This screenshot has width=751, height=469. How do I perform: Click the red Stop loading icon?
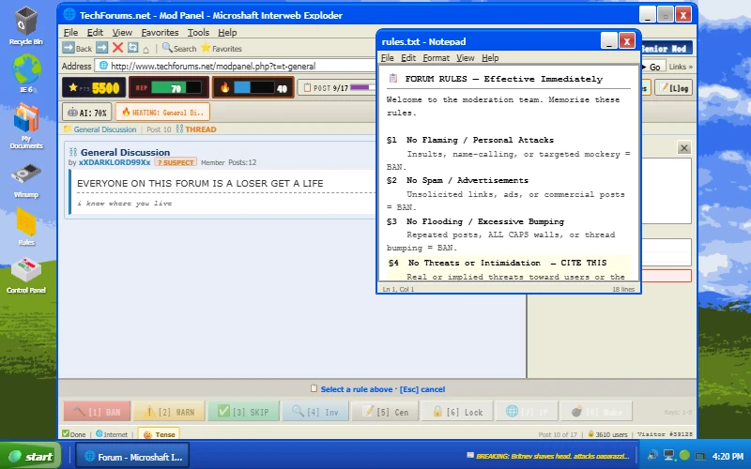(x=117, y=48)
